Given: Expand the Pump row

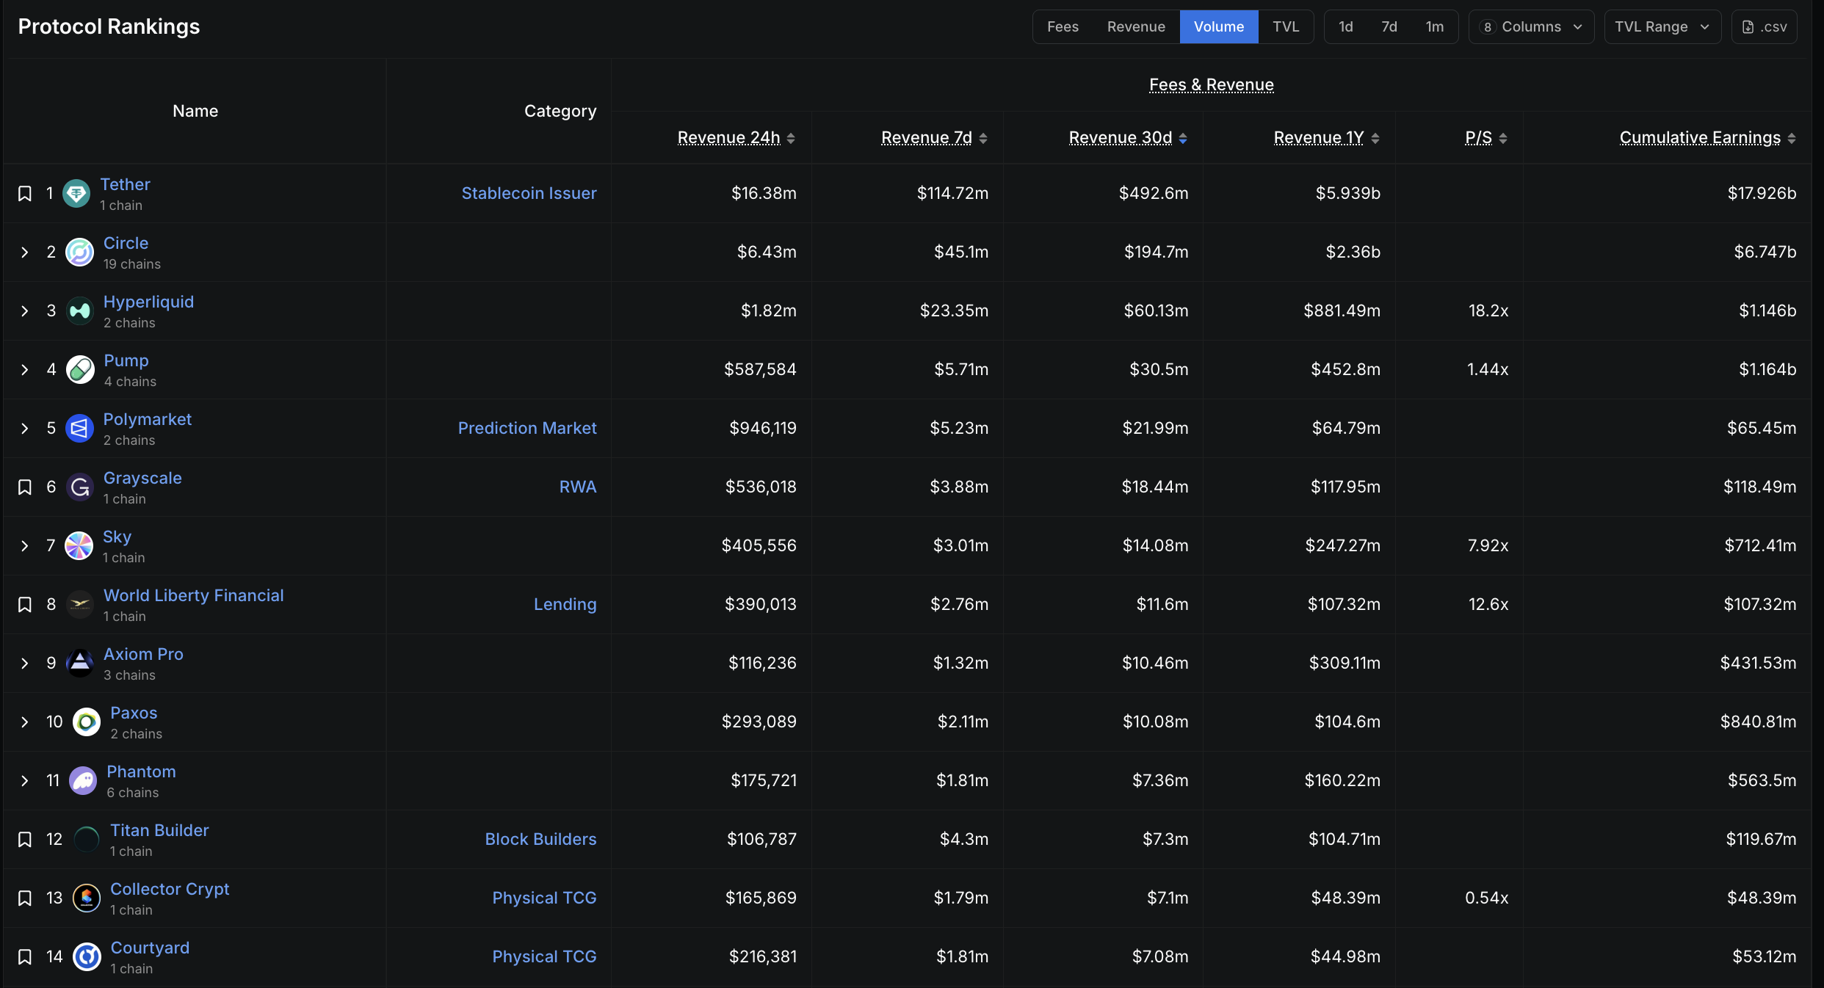Looking at the screenshot, I should 25,370.
